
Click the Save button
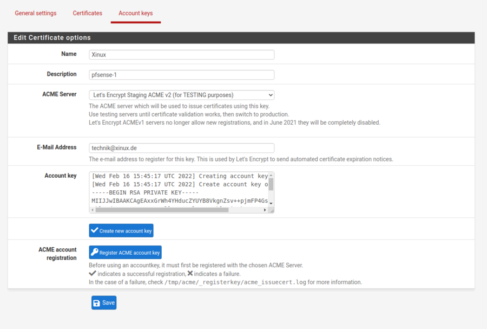pos(103,302)
